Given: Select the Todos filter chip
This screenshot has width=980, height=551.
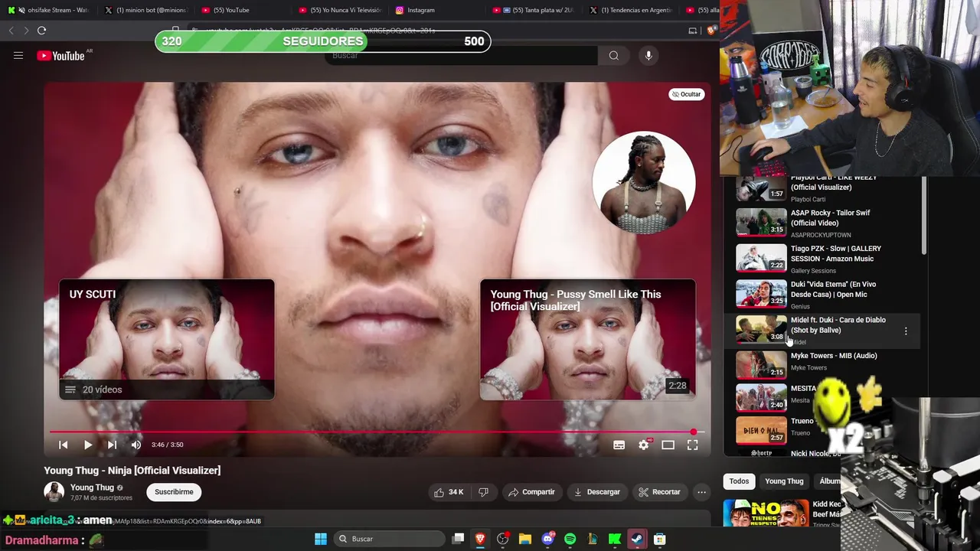Looking at the screenshot, I should click(x=739, y=481).
